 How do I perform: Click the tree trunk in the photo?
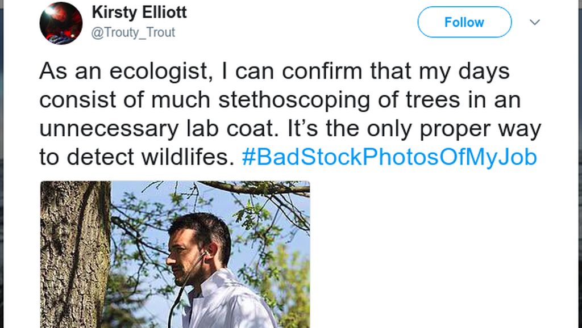74,255
